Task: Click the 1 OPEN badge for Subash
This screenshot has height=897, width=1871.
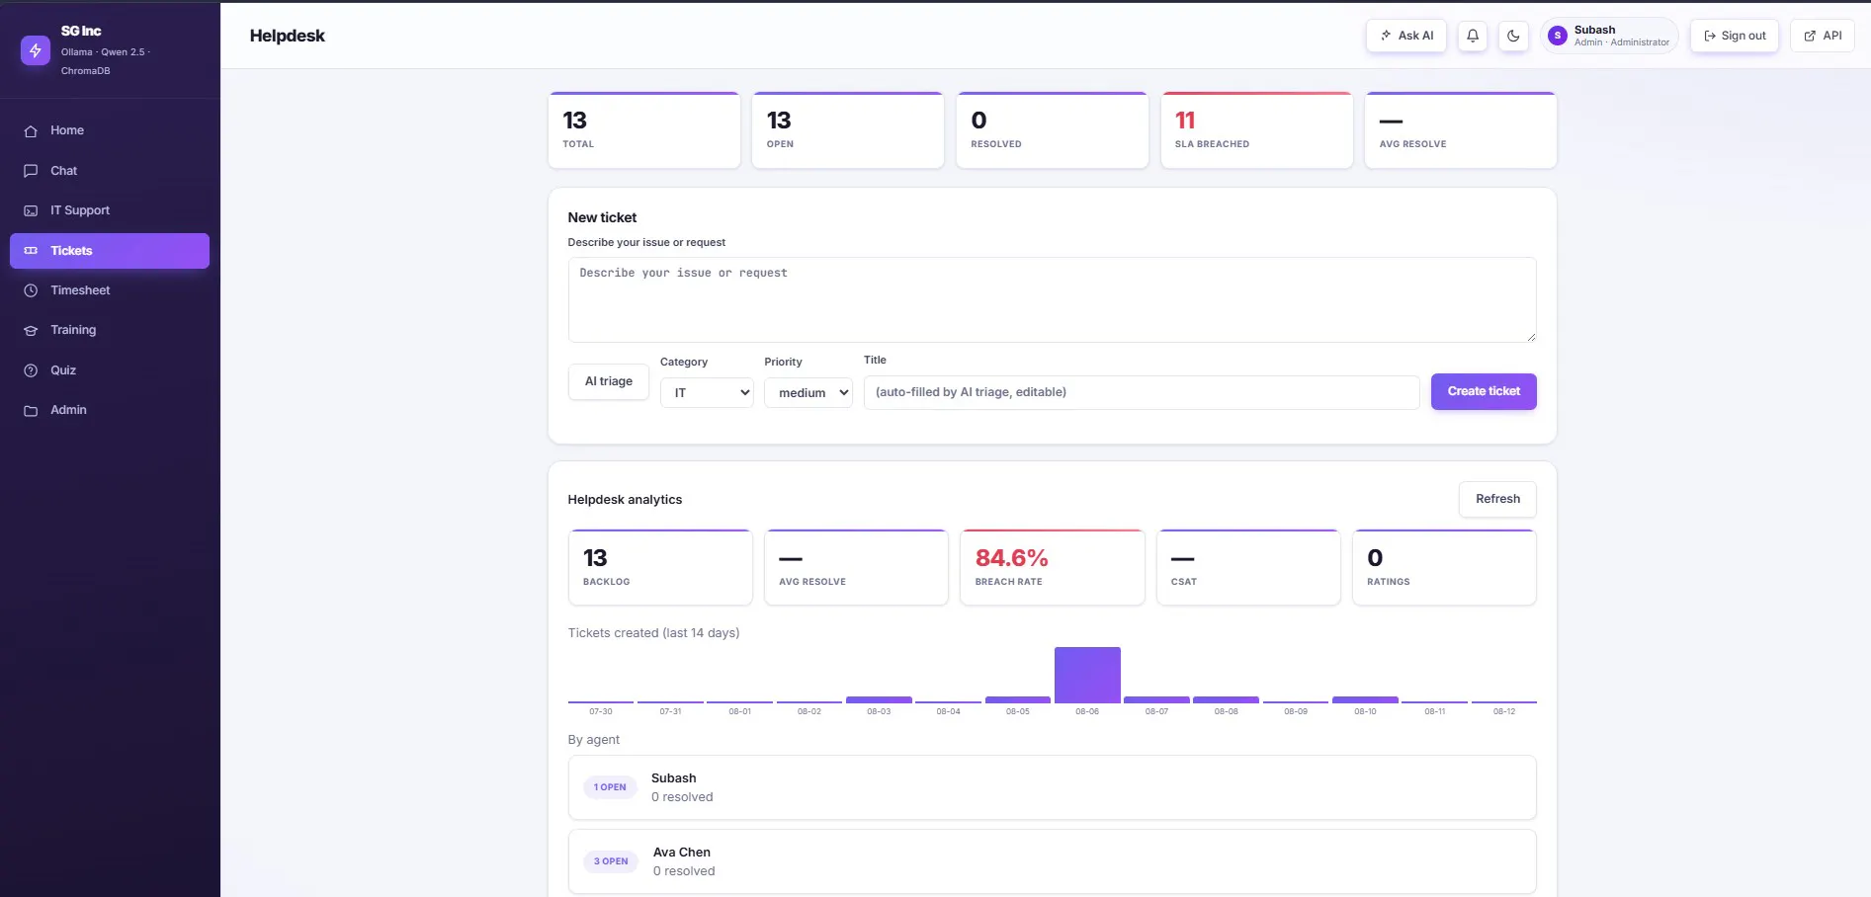Action: click(610, 787)
